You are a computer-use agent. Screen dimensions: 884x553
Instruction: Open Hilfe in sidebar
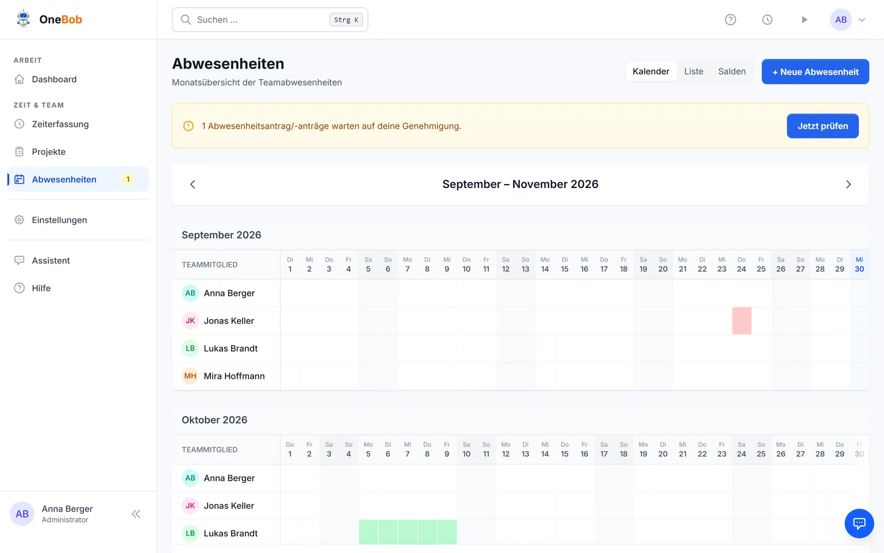[x=78, y=288]
